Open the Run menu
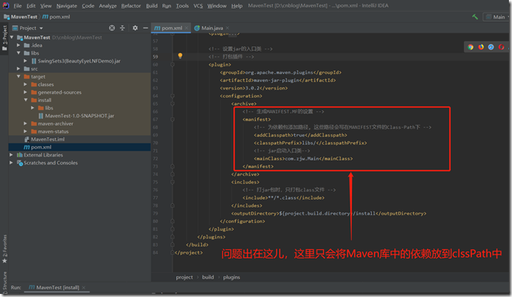 tap(166, 6)
